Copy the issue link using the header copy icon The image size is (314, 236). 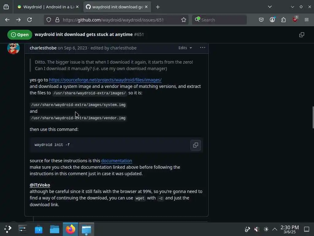[x=302, y=35]
